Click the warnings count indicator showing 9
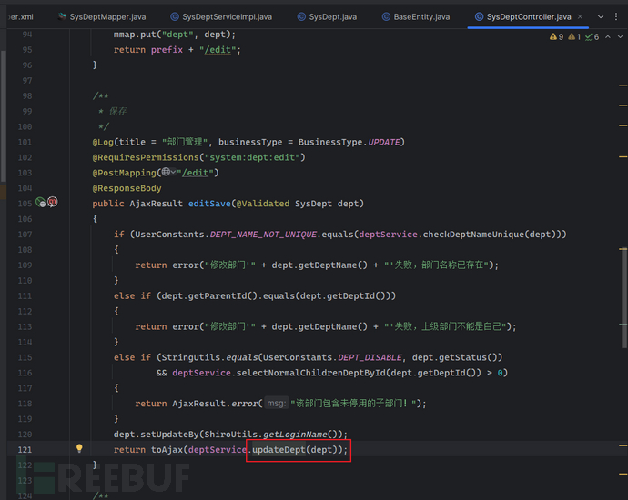The image size is (628, 500). [x=557, y=36]
